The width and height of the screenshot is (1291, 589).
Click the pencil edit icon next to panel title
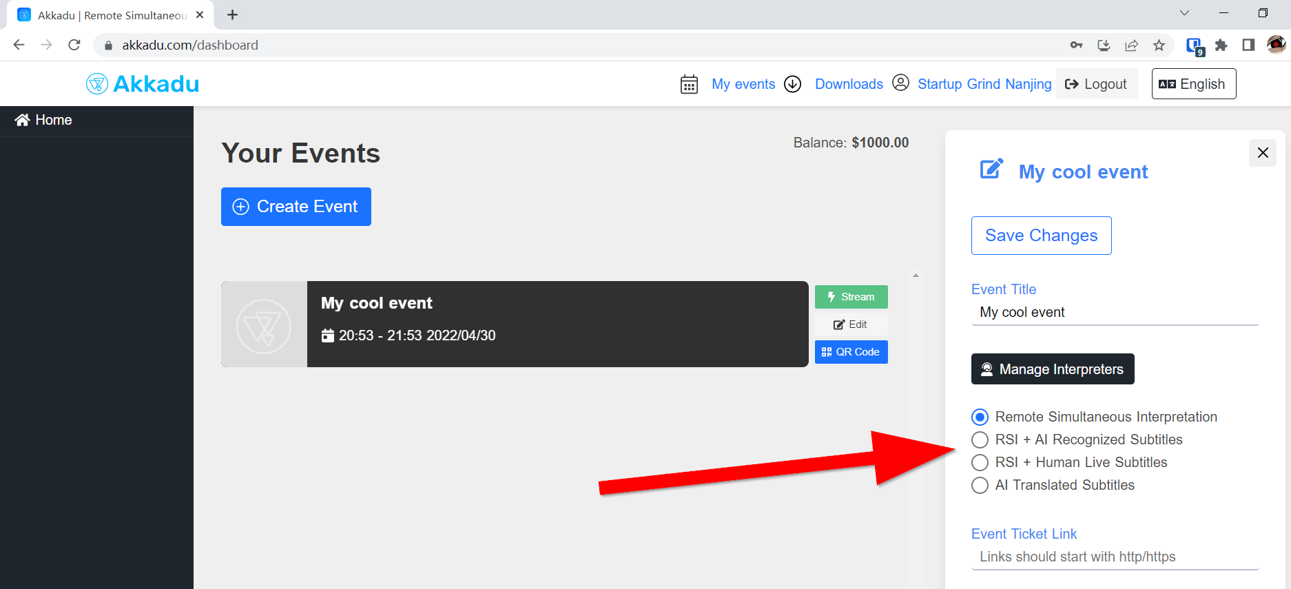pyautogui.click(x=991, y=169)
